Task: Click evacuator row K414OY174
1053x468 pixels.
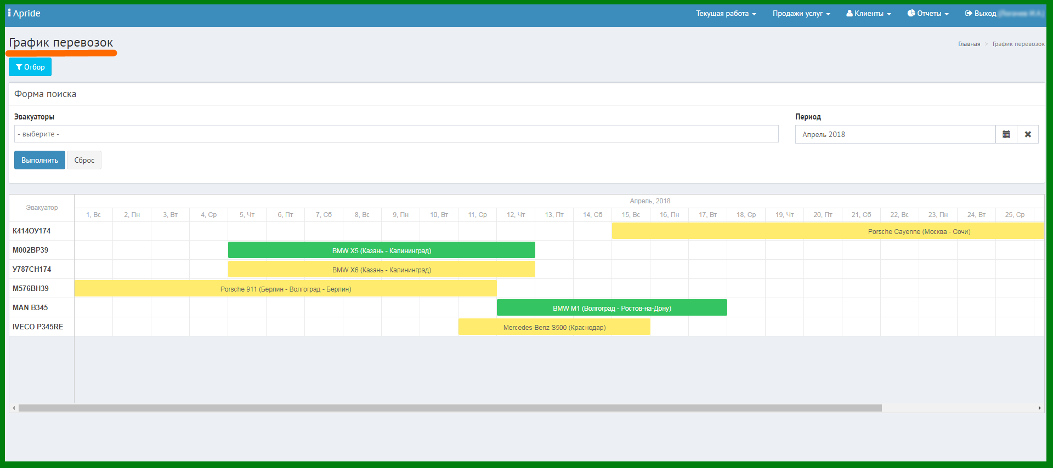Action: [42, 231]
